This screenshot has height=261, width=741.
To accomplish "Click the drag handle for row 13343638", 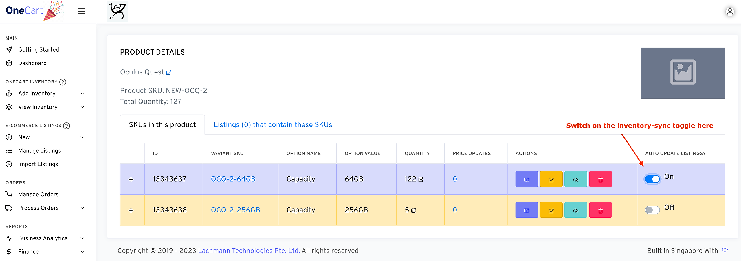I will pyautogui.click(x=131, y=210).
